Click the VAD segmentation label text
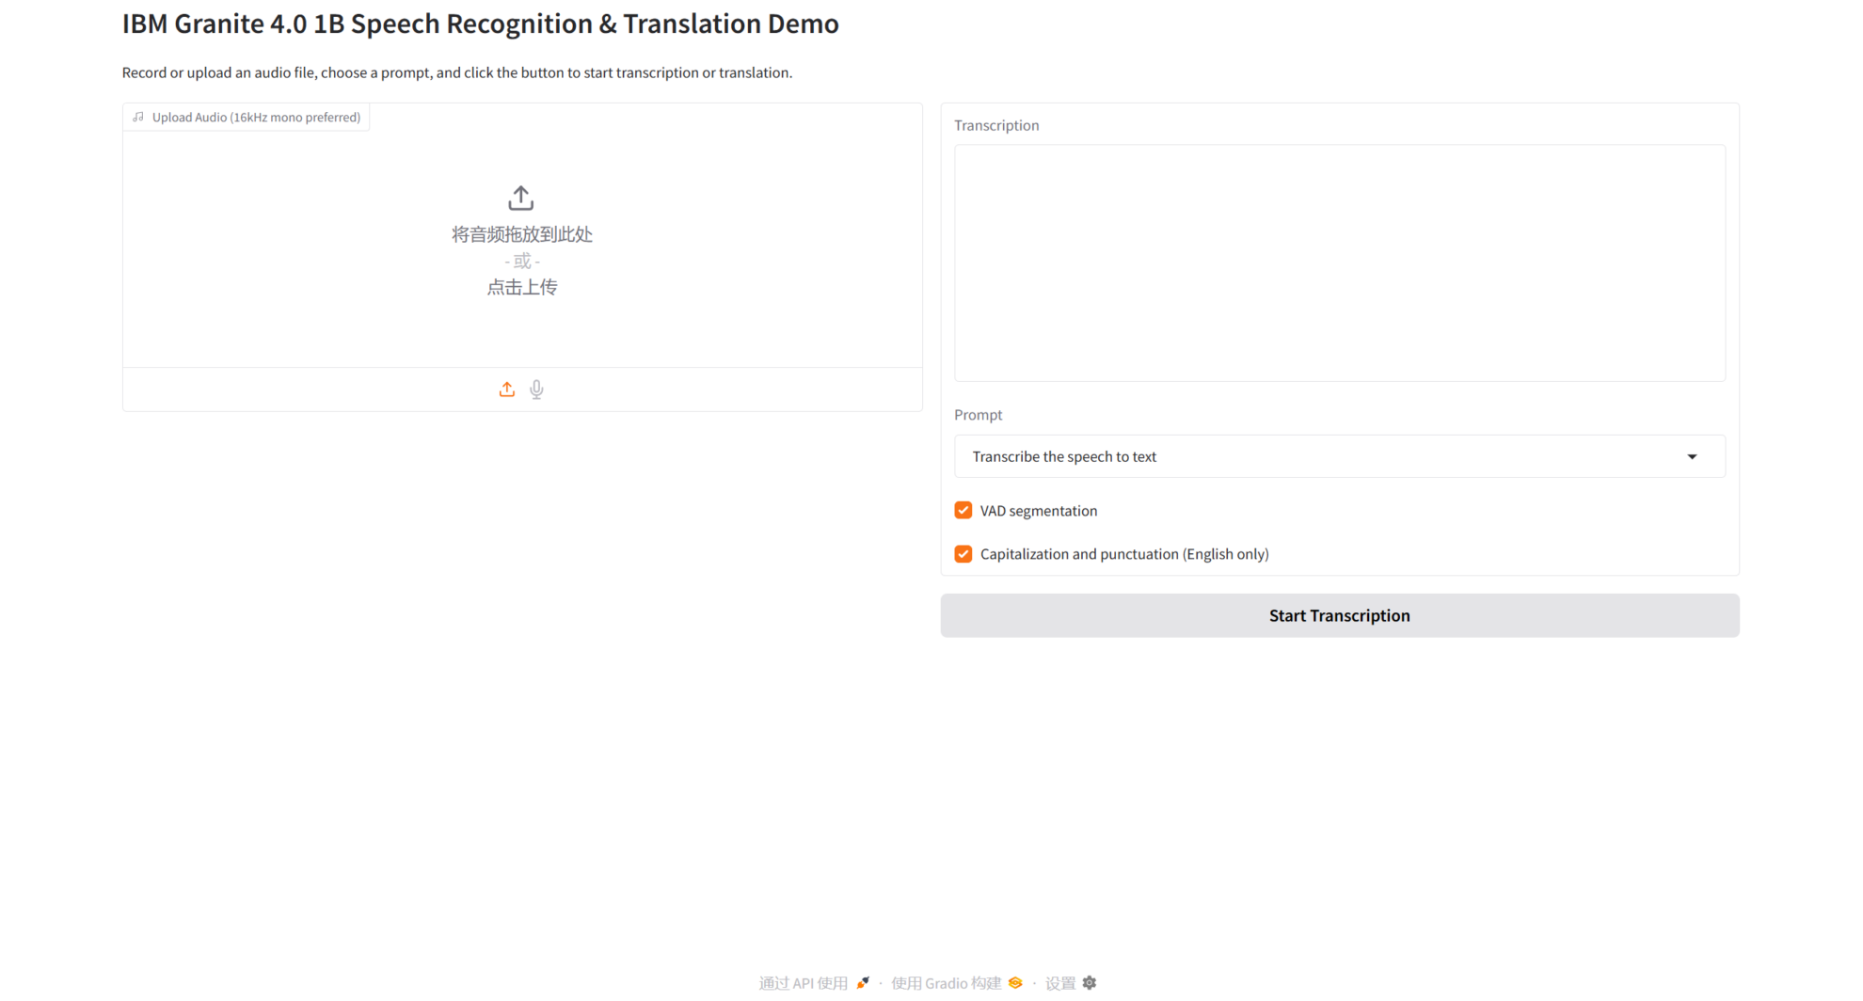This screenshot has height=1001, width=1863. click(x=1038, y=511)
